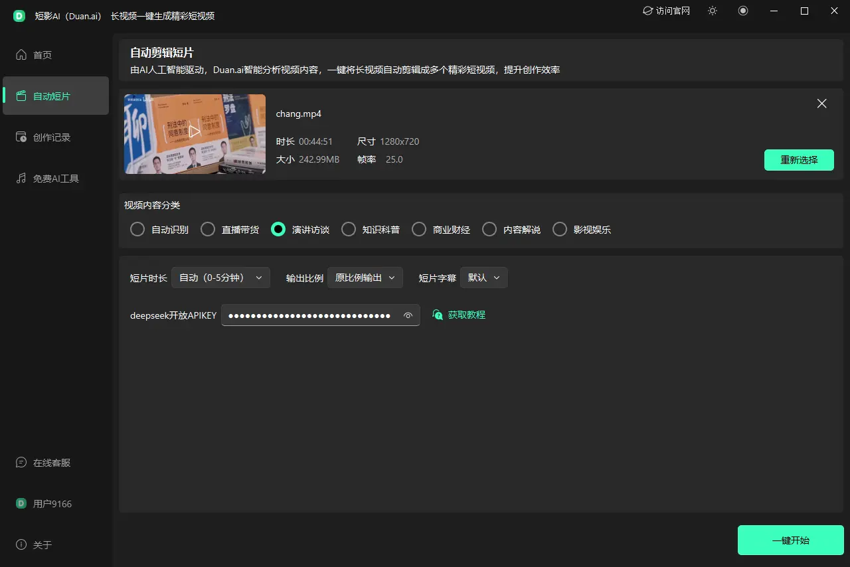The height and width of the screenshot is (567, 850).
Task: Click the Duan.ai app logo icon
Action: pos(19,15)
